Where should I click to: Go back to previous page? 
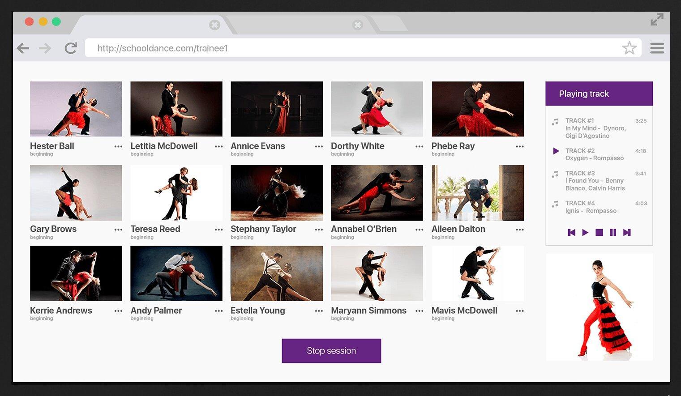pos(23,48)
